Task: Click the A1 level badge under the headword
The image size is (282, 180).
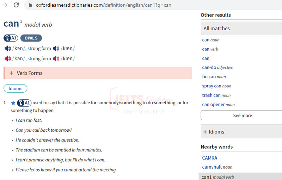Action: [11, 38]
